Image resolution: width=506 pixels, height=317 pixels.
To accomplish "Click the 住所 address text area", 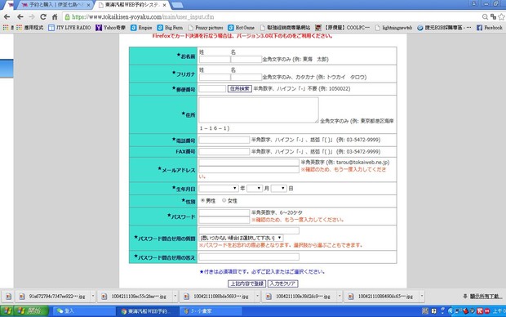I will [x=259, y=109].
